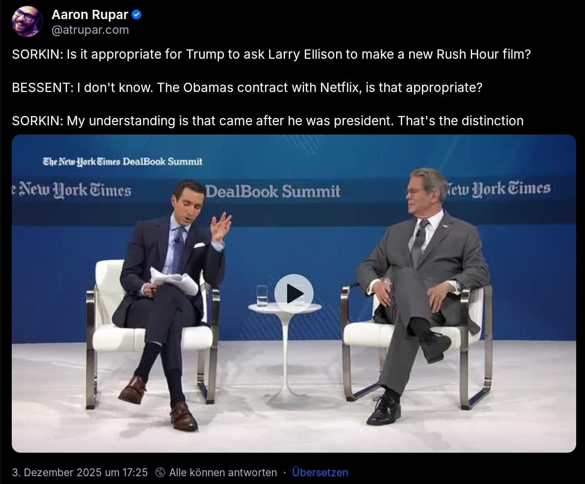Click the reply-settings icon beside the timestamp
The width and height of the screenshot is (585, 484).
(x=160, y=472)
